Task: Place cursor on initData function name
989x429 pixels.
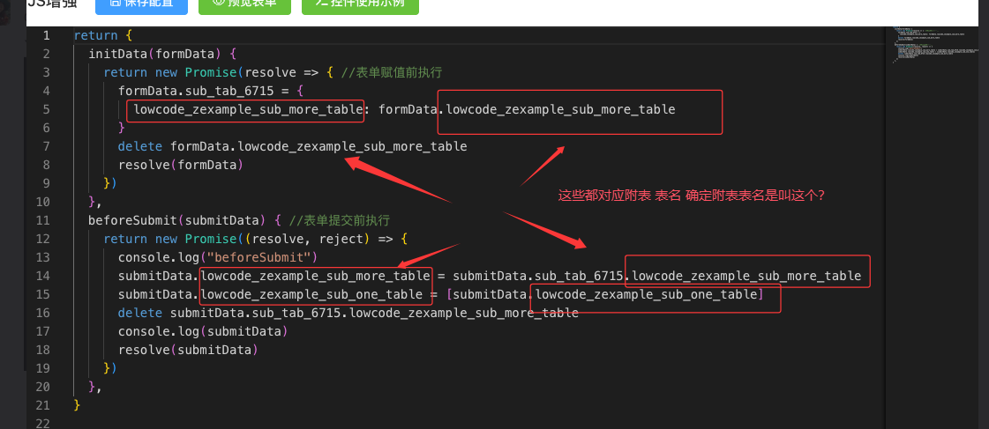Action: pyautogui.click(x=118, y=54)
